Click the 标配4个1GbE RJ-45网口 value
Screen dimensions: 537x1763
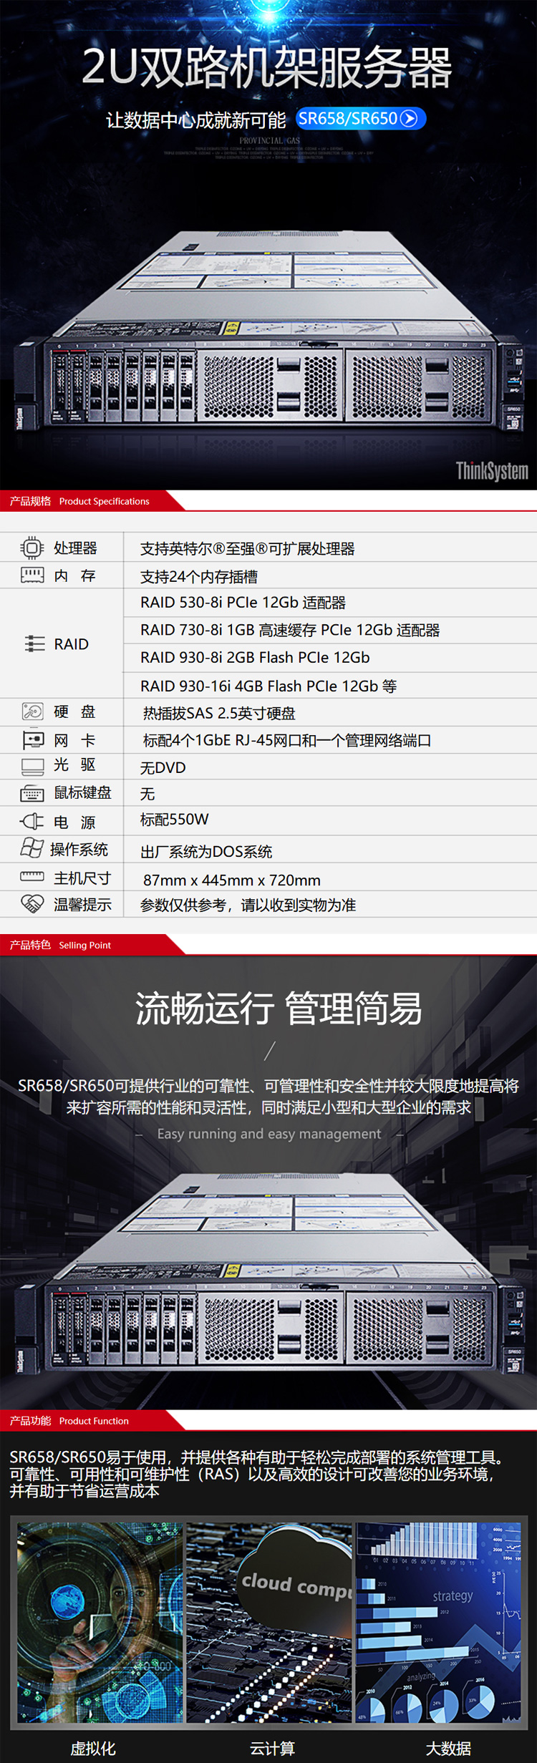coord(287,740)
